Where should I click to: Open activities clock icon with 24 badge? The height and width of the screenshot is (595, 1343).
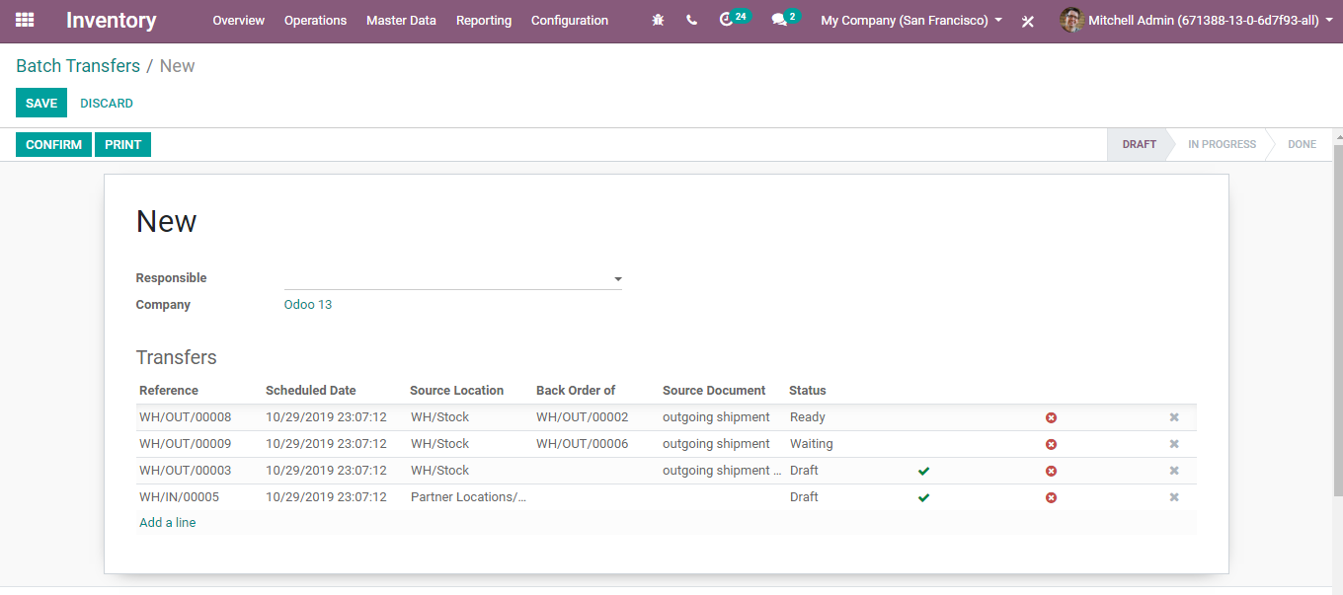point(734,19)
